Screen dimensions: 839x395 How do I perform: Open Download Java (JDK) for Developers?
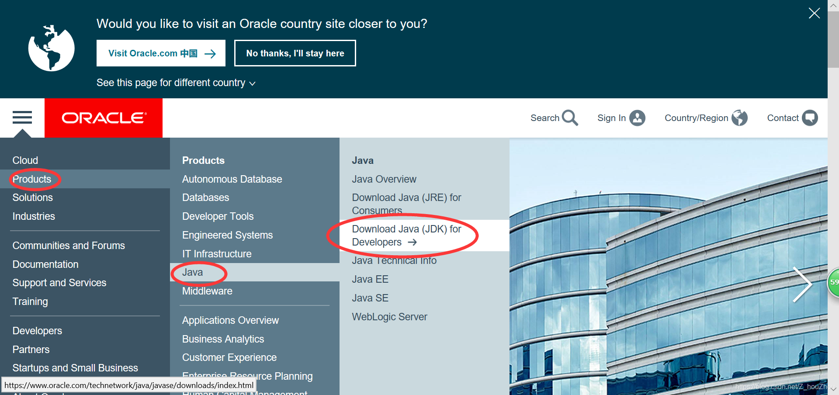tap(406, 236)
